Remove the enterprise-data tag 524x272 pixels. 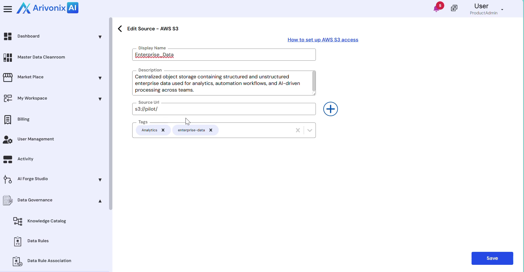pyautogui.click(x=211, y=130)
